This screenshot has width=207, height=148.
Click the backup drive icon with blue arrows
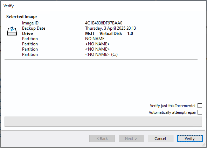pos(12,31)
